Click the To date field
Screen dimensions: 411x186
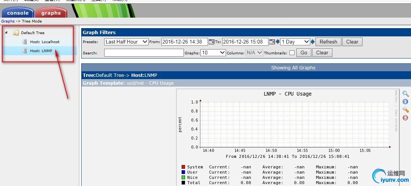pyautogui.click(x=245, y=42)
